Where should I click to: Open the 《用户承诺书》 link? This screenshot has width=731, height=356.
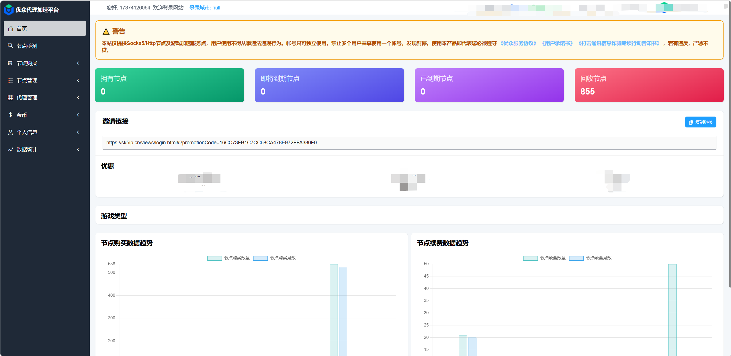click(557, 43)
